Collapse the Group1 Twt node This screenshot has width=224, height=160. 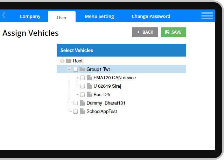[x=69, y=69]
